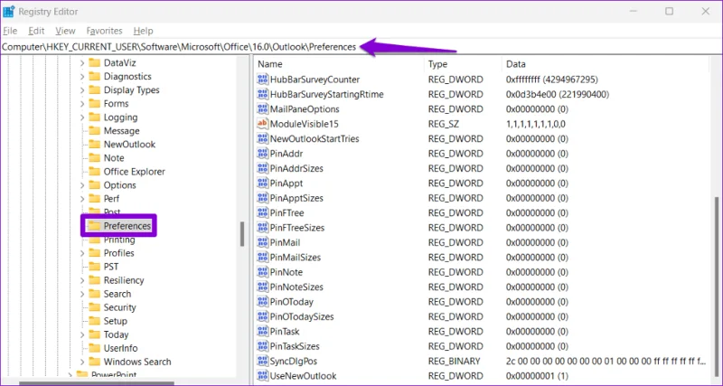723x386 pixels.
Task: Open the File menu
Action: 10,31
